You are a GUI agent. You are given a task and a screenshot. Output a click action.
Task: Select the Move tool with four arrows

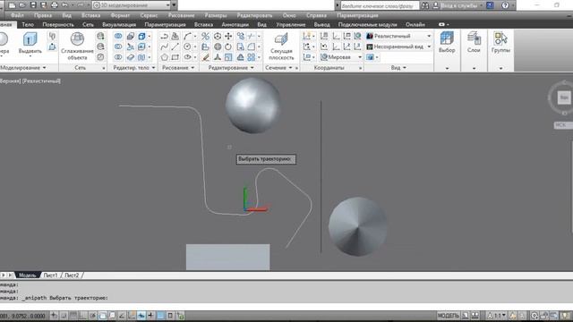228,36
